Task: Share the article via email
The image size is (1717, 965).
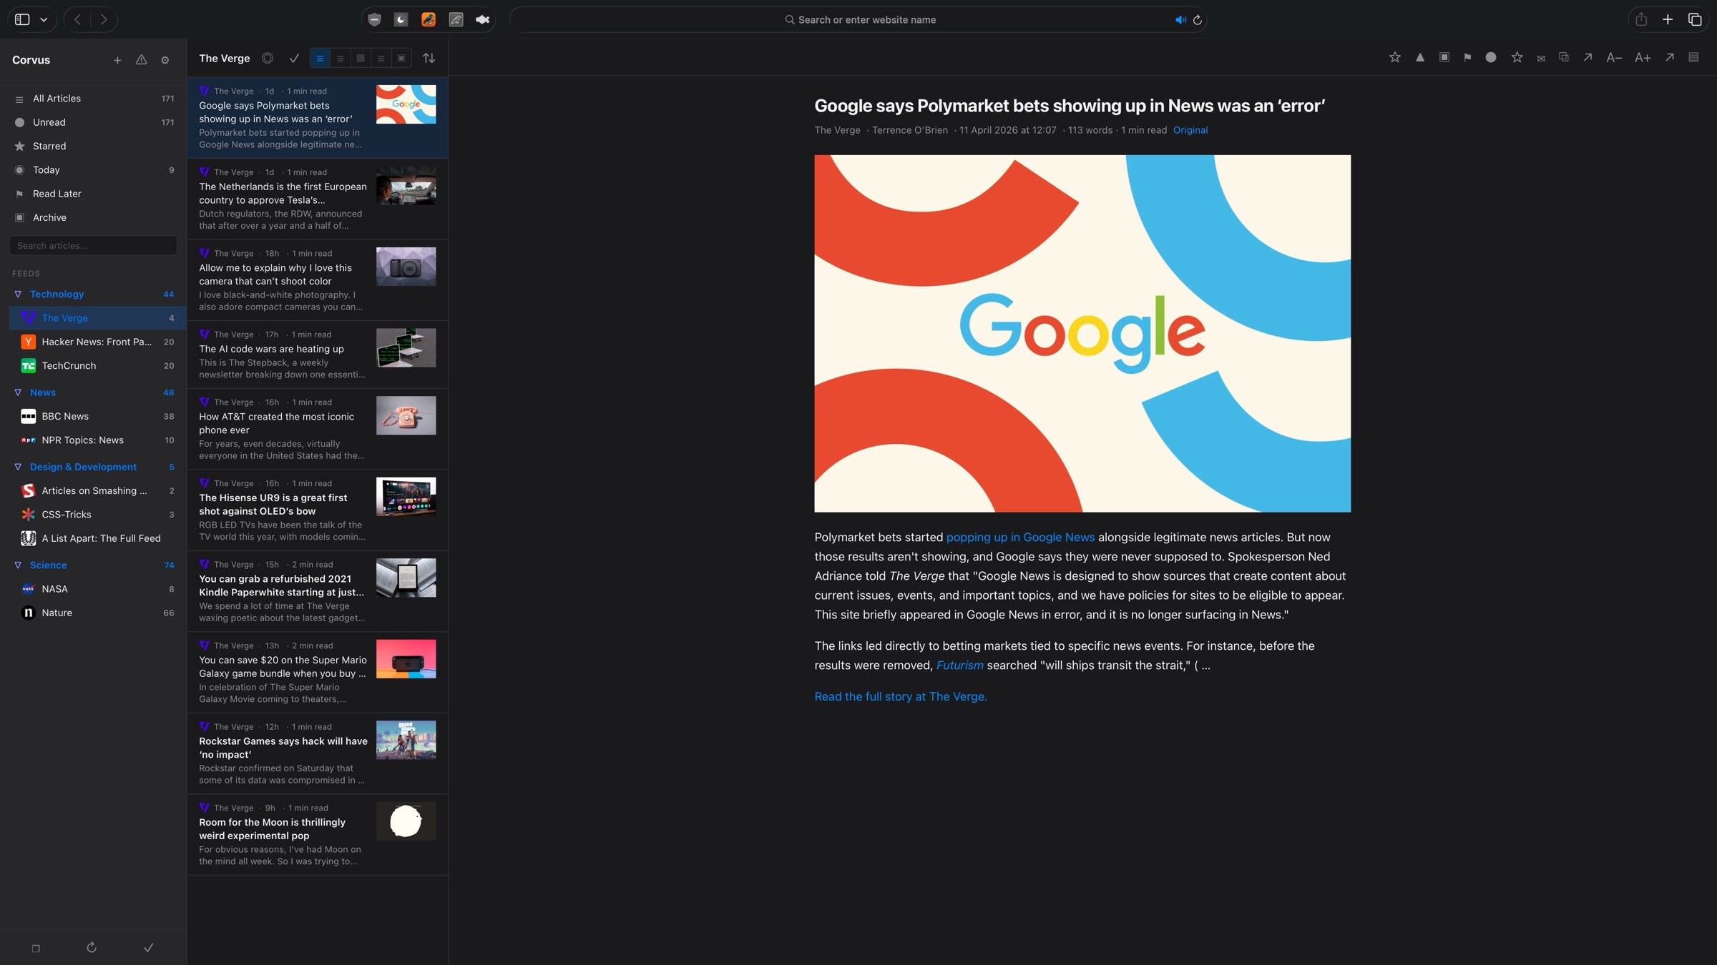Action: (1540, 57)
